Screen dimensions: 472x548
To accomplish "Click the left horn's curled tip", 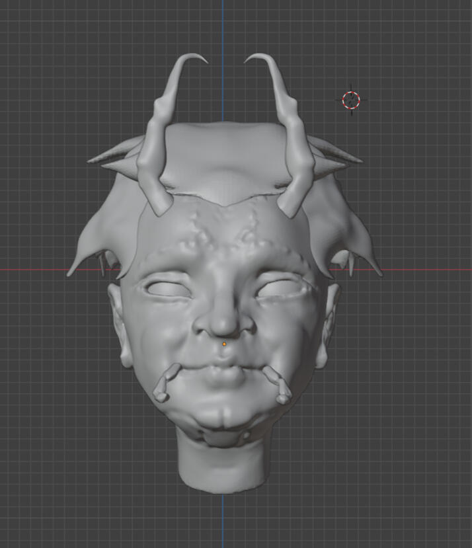I will (x=199, y=59).
